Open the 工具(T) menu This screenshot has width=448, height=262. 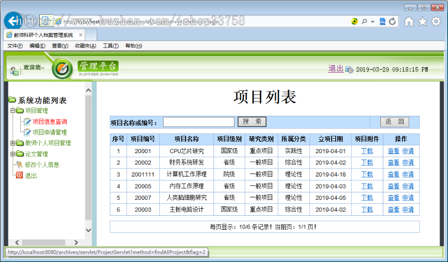111,46
